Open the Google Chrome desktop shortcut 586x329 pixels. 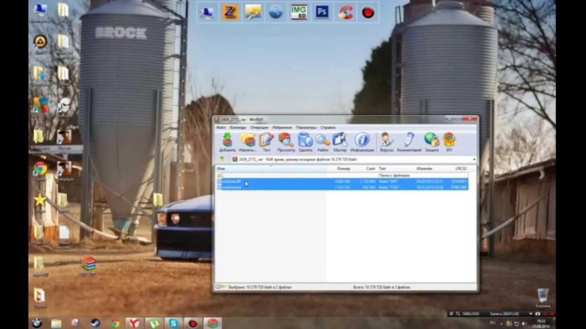coord(40,171)
